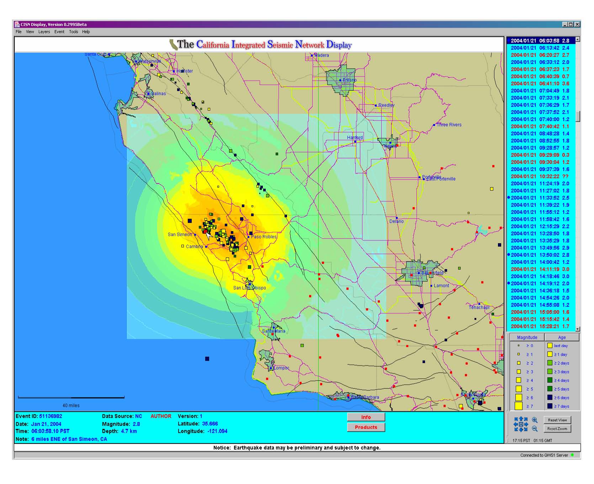Screen dimensions: 594x484
Task: Click the Delano label on the map
Action: (x=397, y=221)
